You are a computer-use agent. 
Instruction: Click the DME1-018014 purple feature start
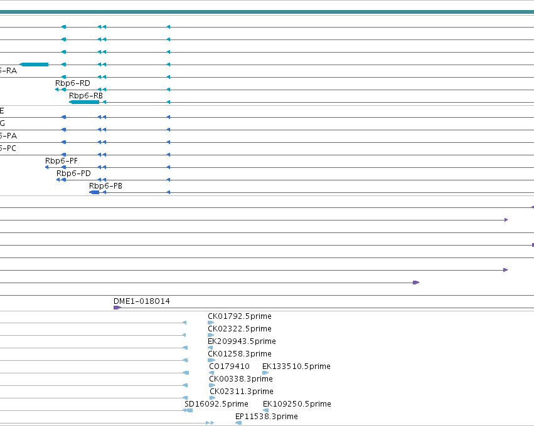[x=117, y=308]
